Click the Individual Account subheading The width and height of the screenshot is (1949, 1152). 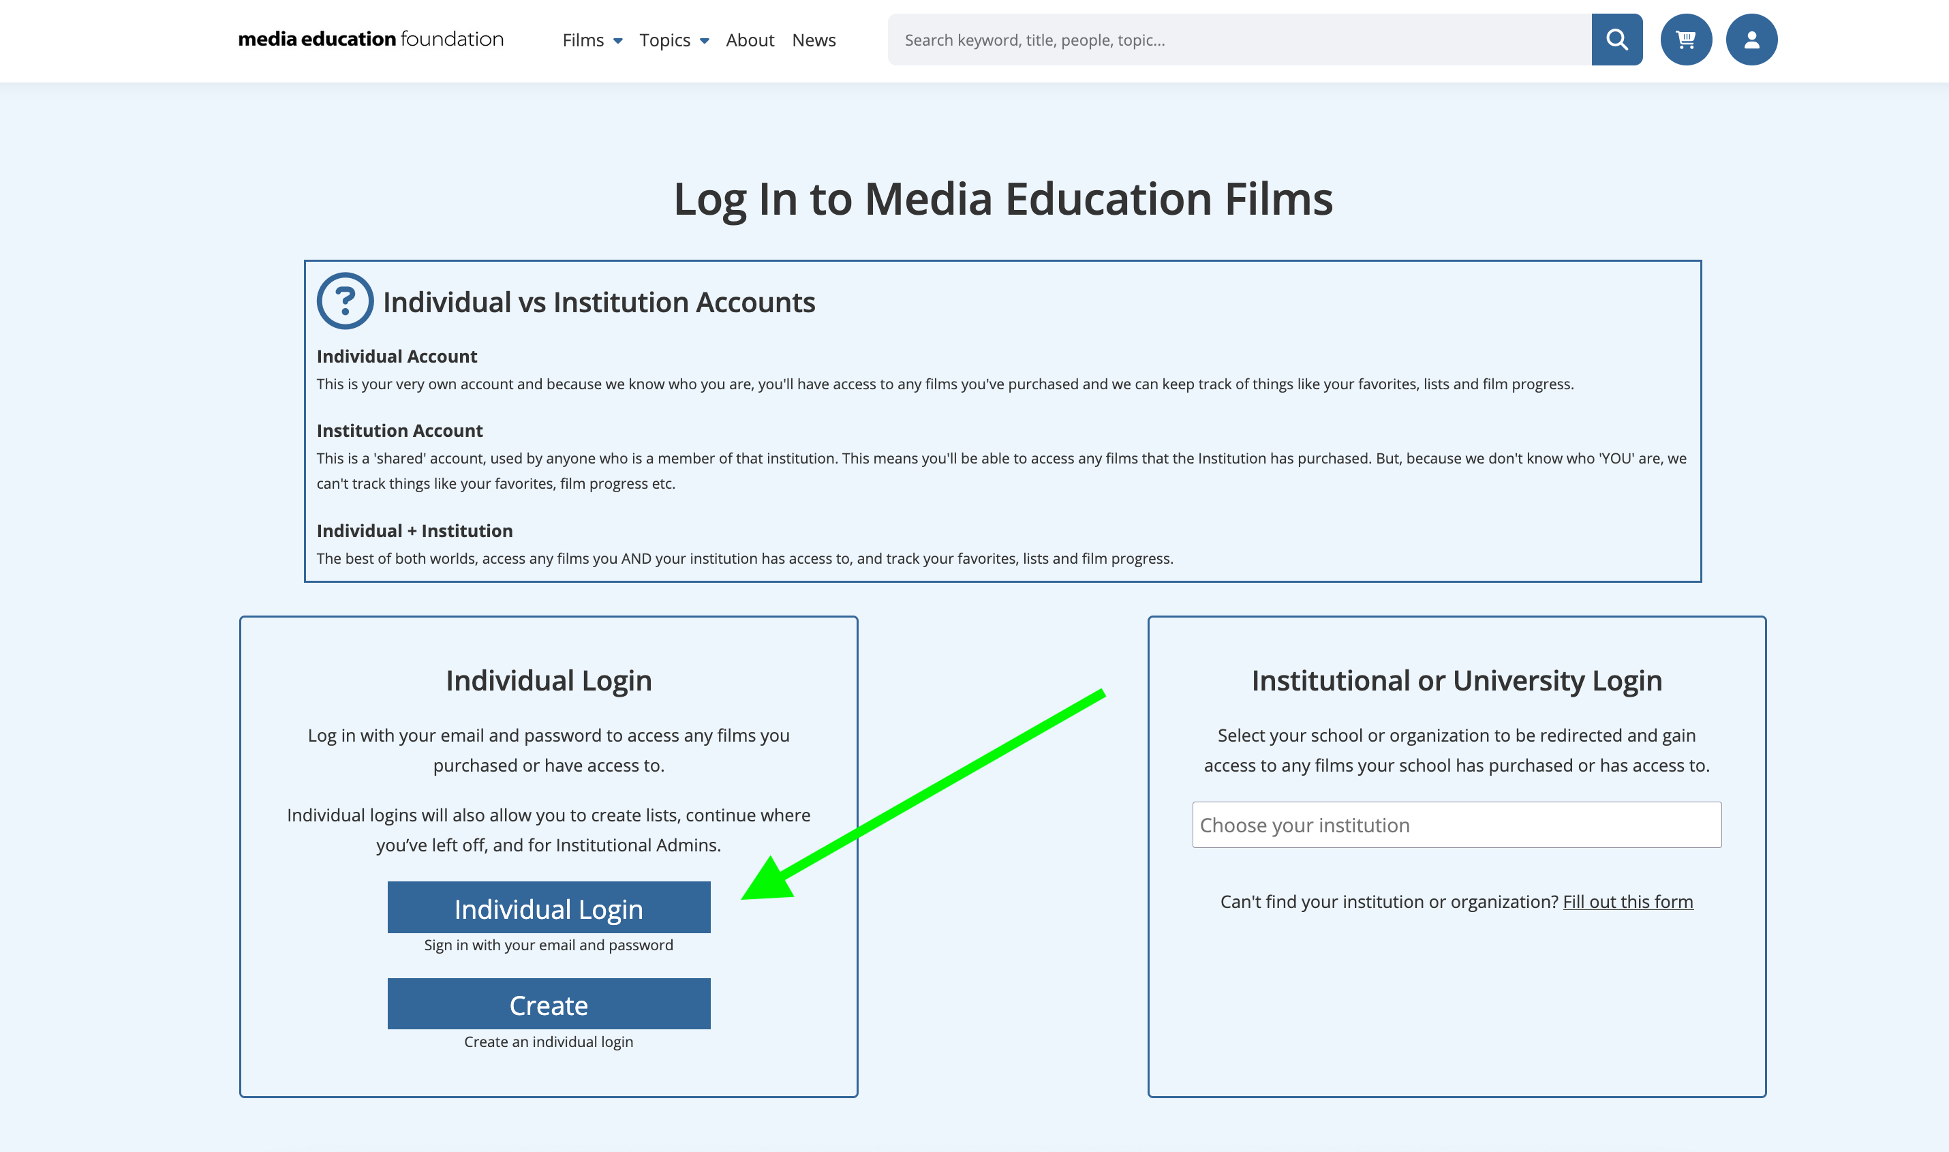pyautogui.click(x=397, y=357)
